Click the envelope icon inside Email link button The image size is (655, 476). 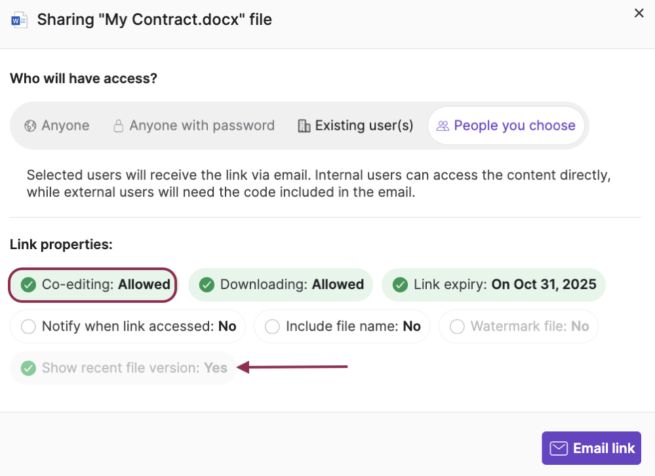pos(558,448)
